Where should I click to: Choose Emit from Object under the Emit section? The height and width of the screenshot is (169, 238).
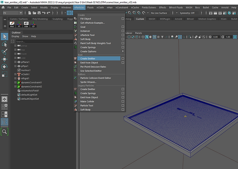point(89,62)
